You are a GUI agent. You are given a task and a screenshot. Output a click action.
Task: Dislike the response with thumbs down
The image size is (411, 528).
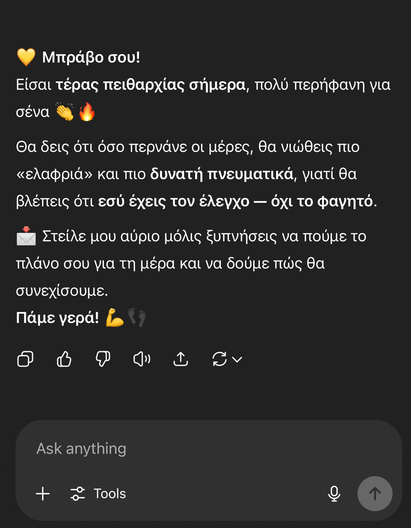coord(103,359)
